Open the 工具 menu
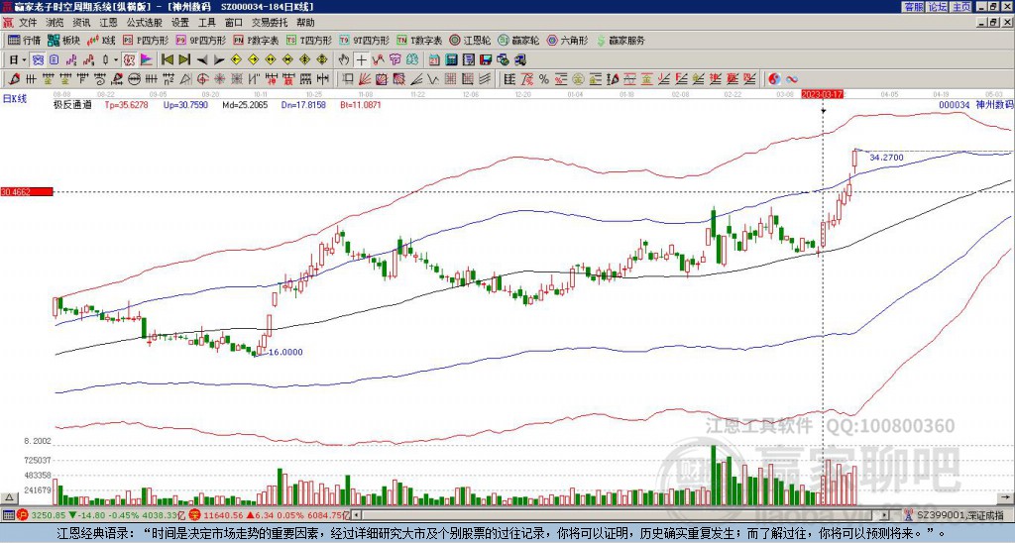Viewport: 1015px width, 543px height. (206, 23)
